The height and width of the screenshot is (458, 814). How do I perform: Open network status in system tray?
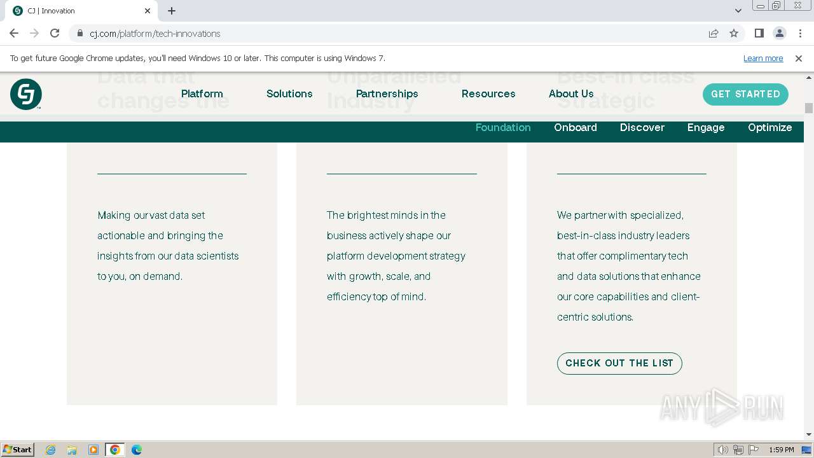(738, 450)
